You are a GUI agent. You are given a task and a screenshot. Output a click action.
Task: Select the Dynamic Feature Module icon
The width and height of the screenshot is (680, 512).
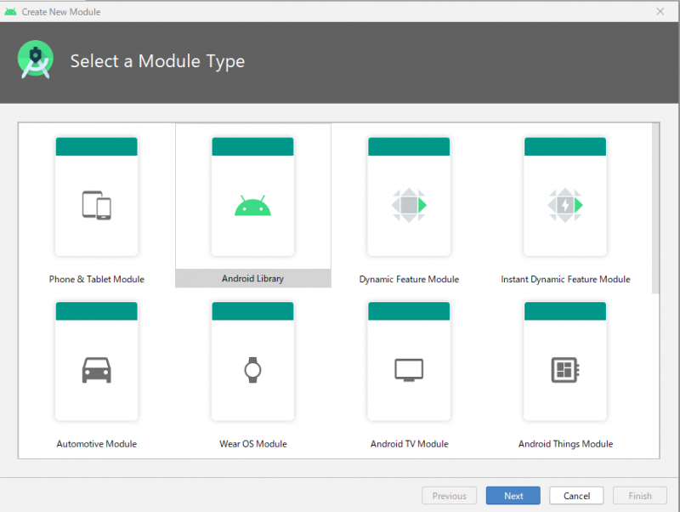(409, 204)
